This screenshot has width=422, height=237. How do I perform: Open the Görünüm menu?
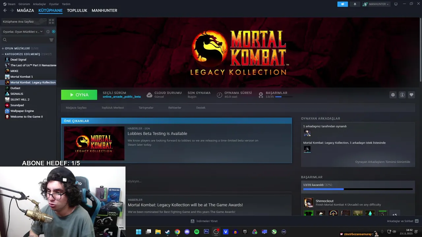click(x=24, y=4)
